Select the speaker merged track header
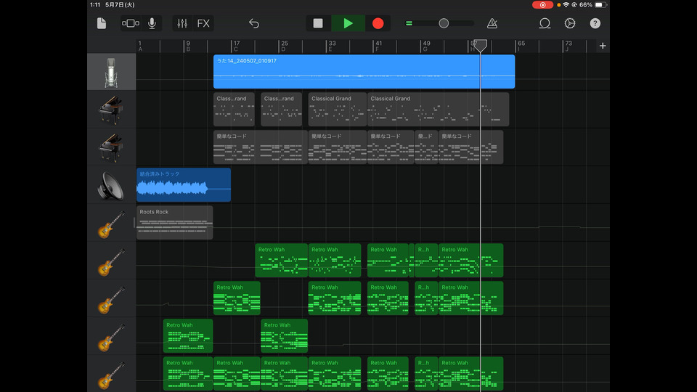Image resolution: width=697 pixels, height=392 pixels. click(111, 185)
